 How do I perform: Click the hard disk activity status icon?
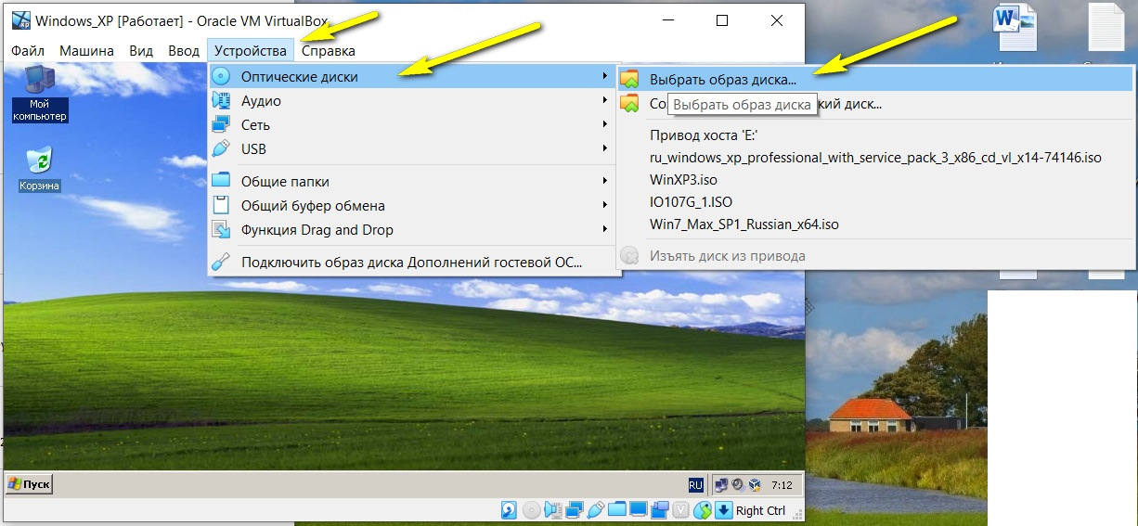point(509,510)
